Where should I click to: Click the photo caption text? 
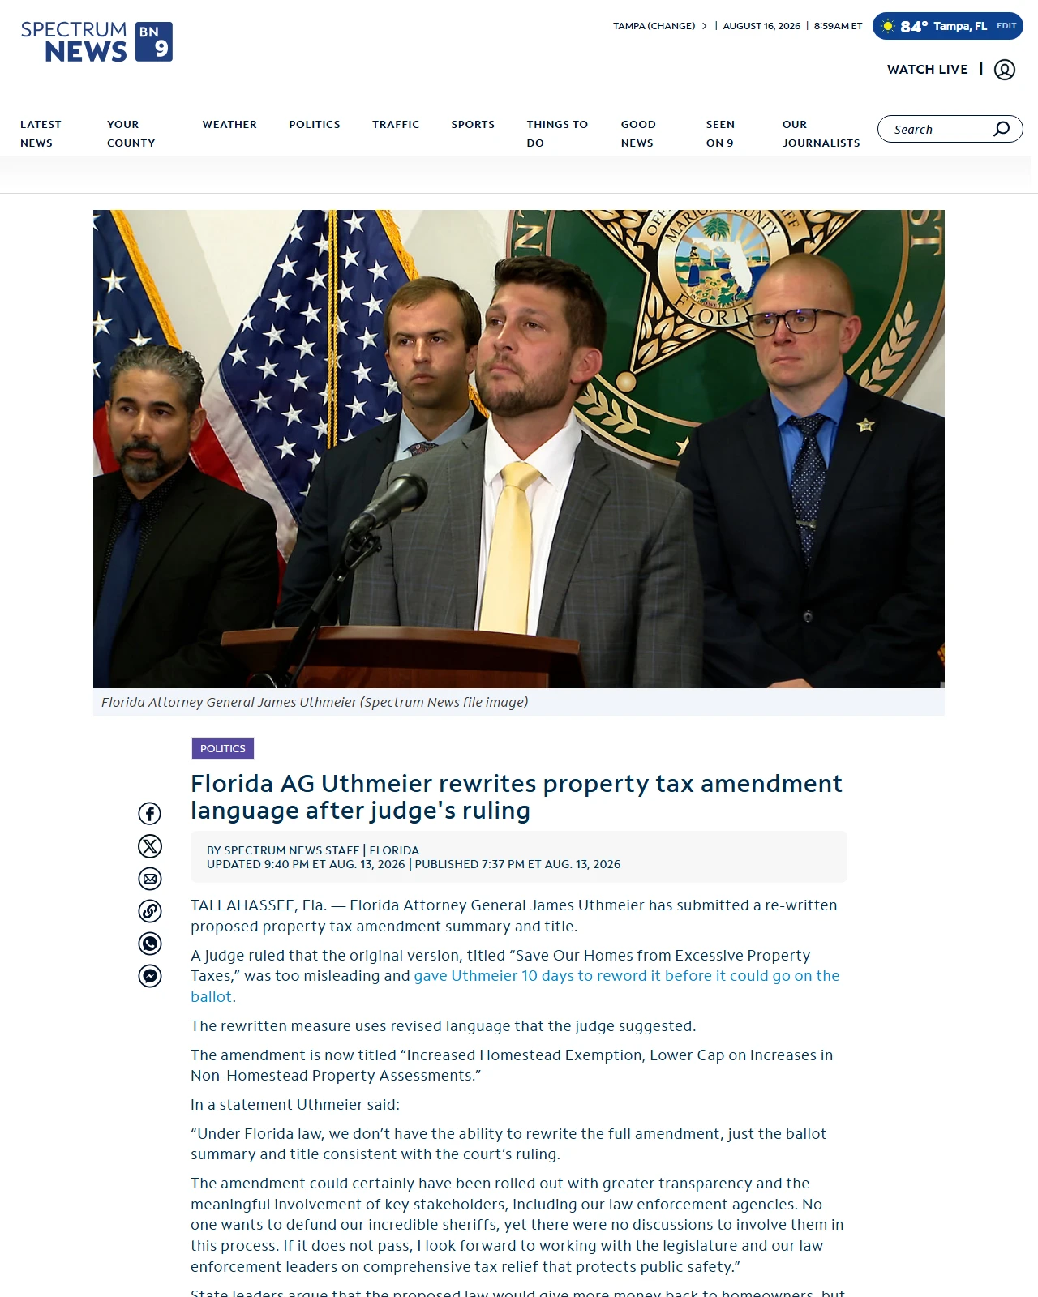pos(315,702)
